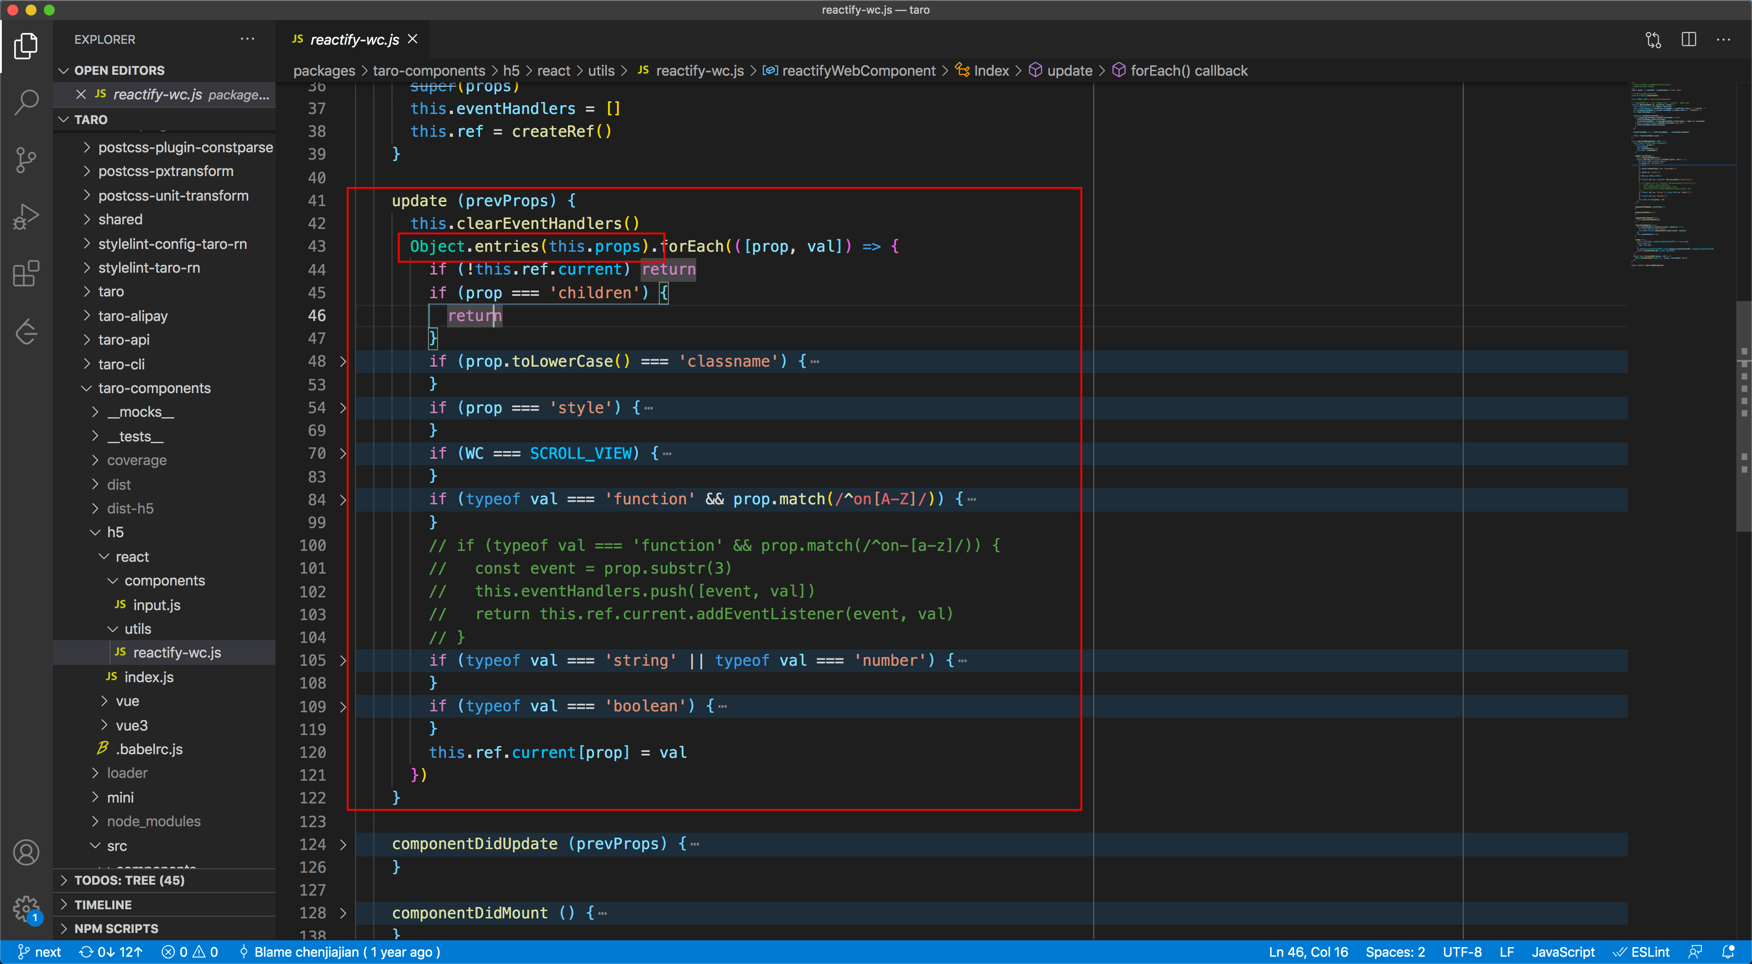Split the editor to the right
The image size is (1752, 964).
1688,39
